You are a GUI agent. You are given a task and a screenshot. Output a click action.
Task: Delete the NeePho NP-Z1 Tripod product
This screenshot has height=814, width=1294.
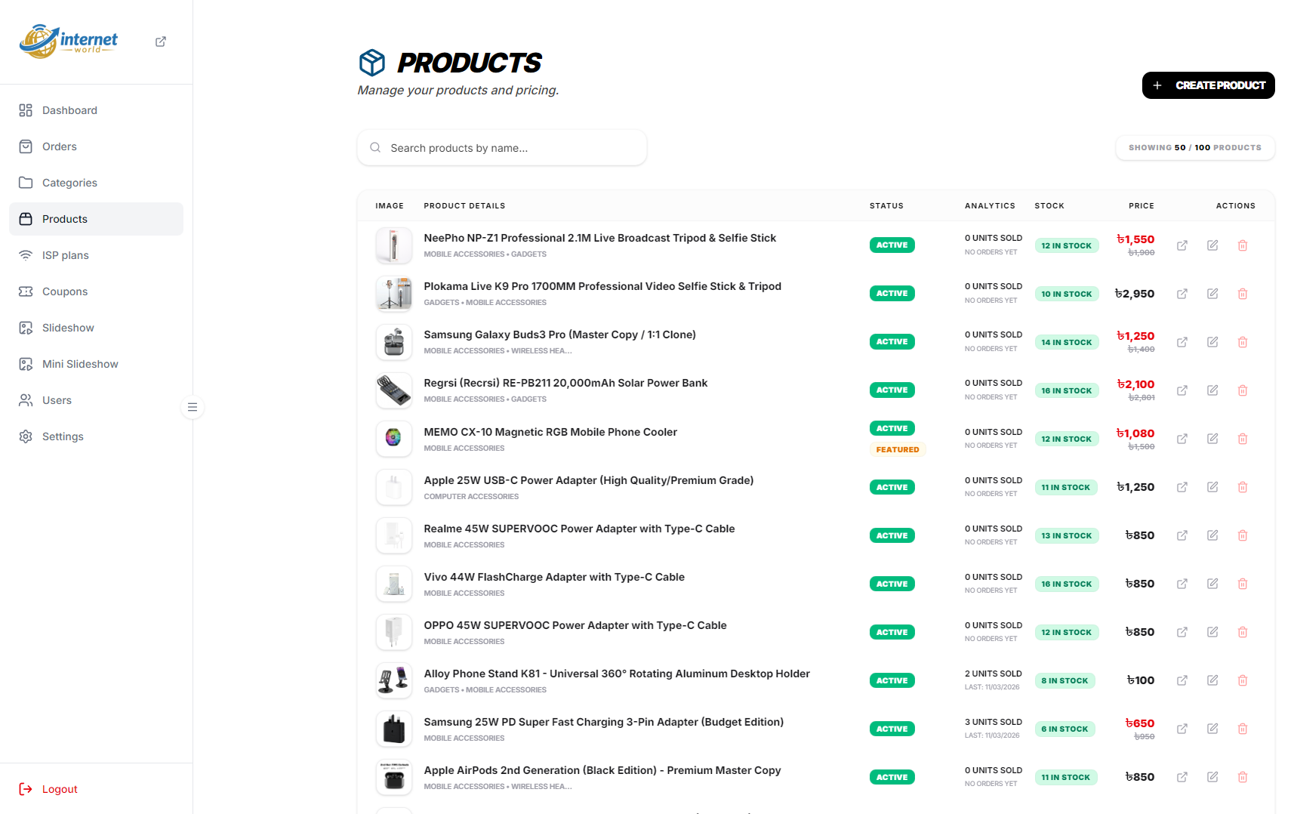point(1242,245)
